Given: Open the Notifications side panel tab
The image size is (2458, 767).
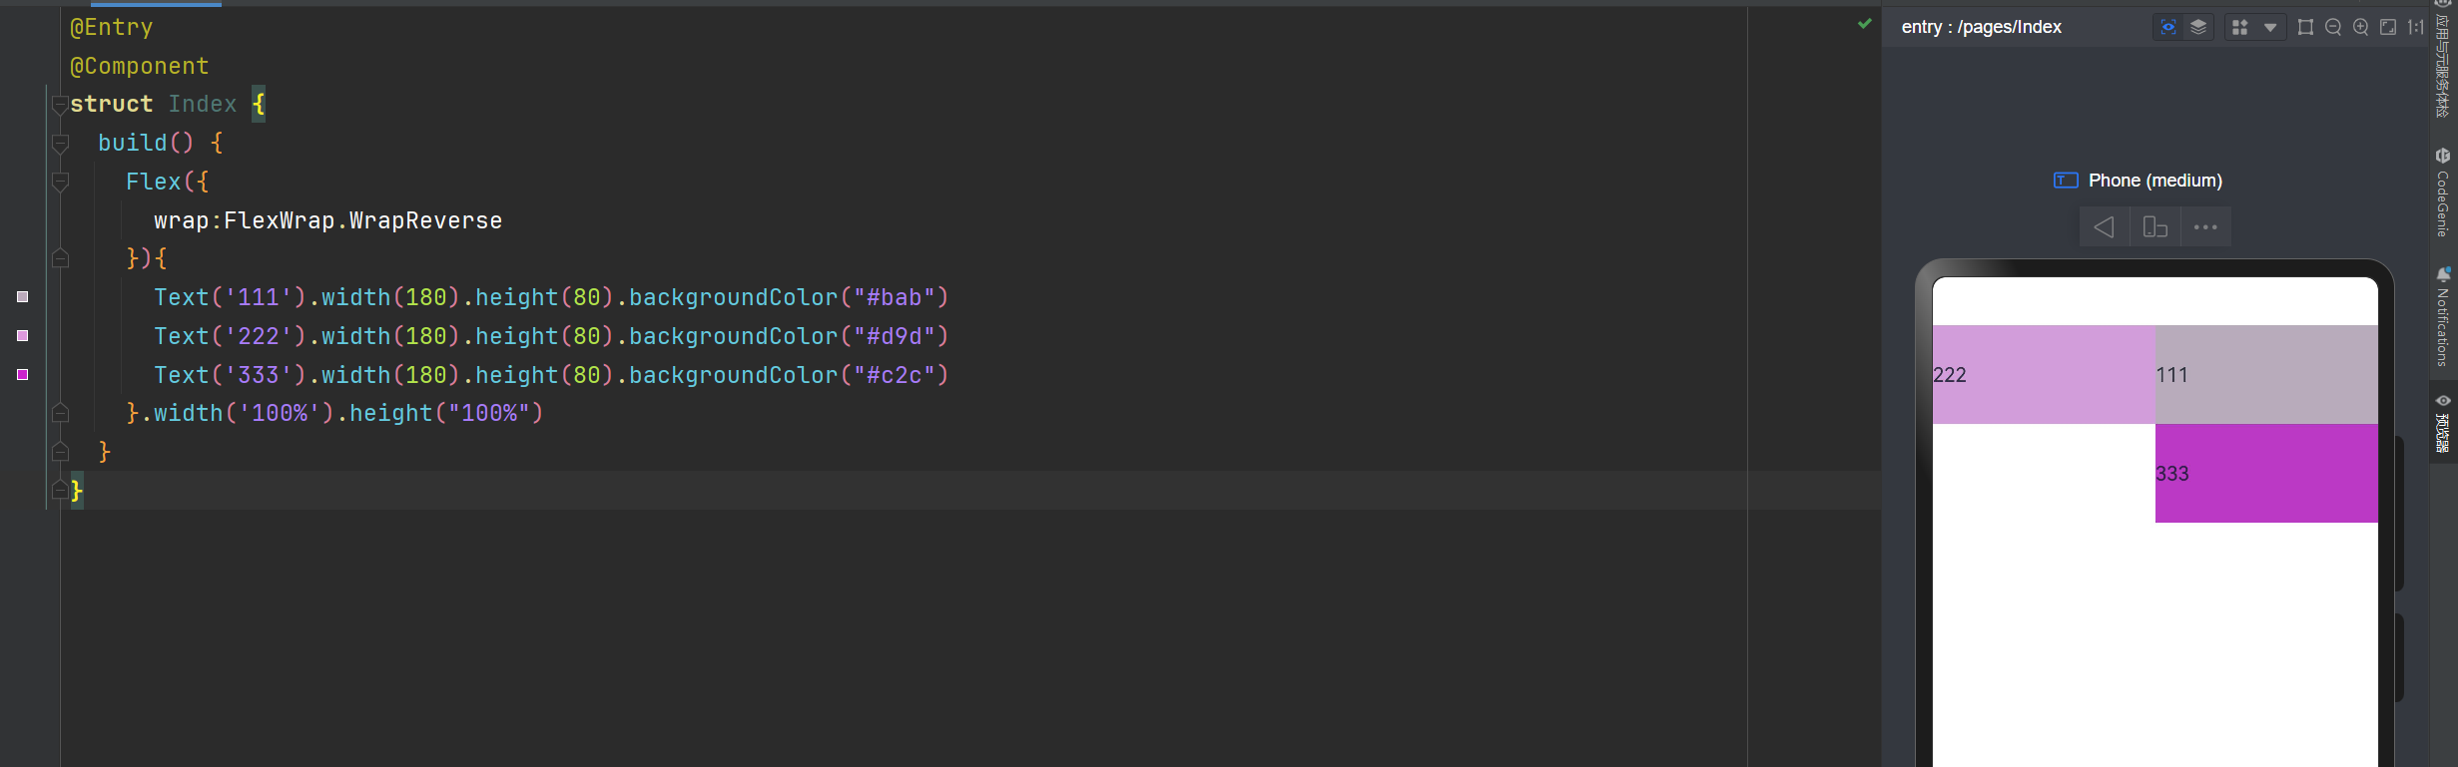Looking at the screenshot, I should pos(2442,317).
